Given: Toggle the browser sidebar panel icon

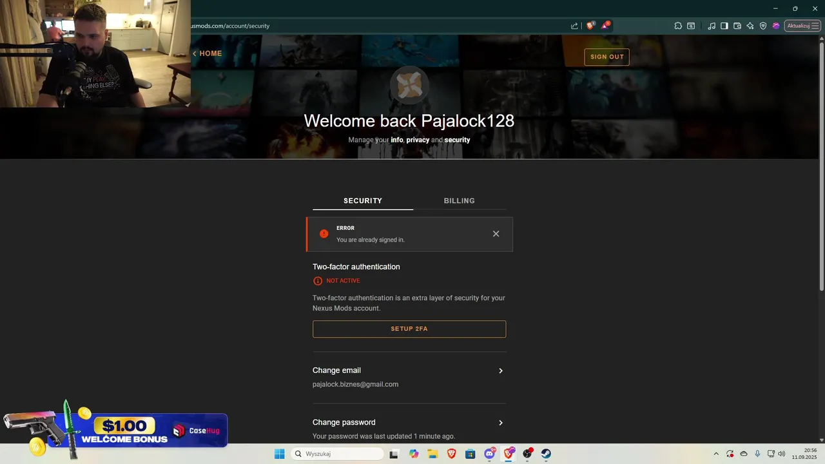Looking at the screenshot, I should (x=724, y=26).
